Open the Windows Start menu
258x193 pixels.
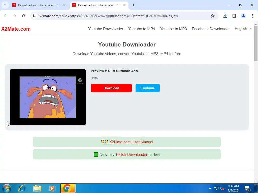coord(7,188)
